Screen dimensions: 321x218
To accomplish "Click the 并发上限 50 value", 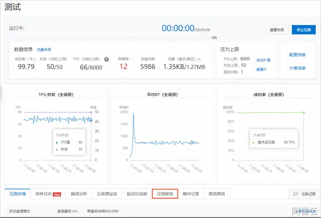I will click(x=243, y=65).
